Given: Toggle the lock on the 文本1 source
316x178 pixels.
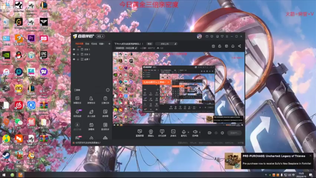Looking at the screenshot, I should click(78, 49).
